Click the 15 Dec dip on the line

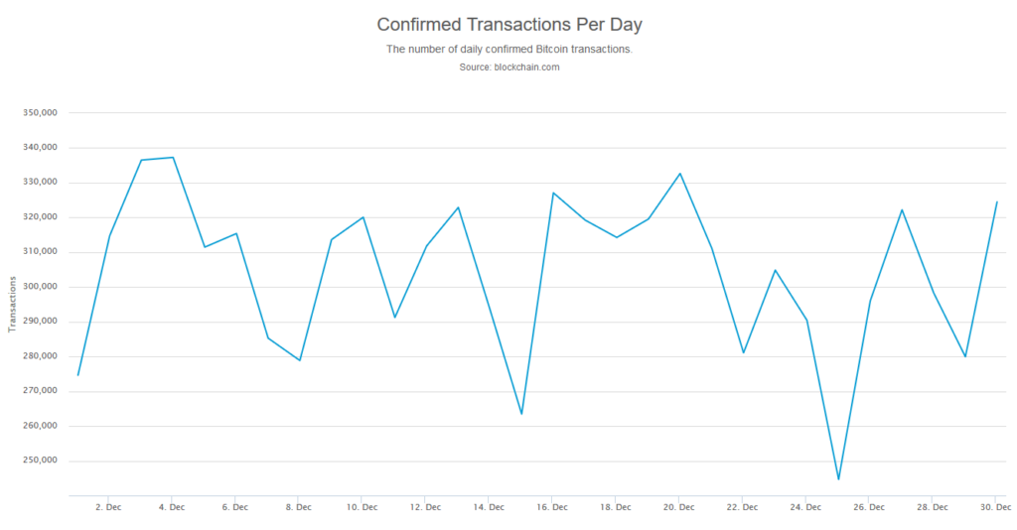point(521,414)
